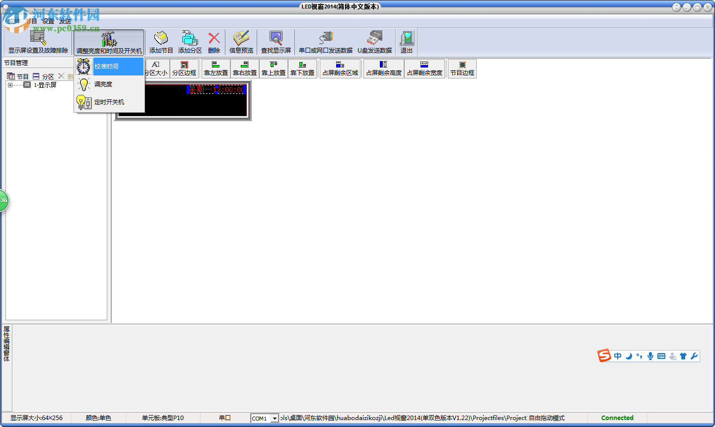Fill remaining screen area (占屏剩余区域)
Screen dimensions: 715x427
coord(340,69)
